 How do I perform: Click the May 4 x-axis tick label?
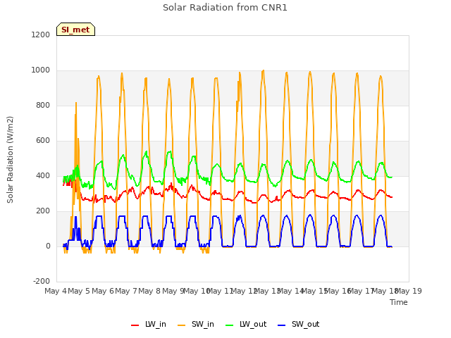click(x=55, y=291)
